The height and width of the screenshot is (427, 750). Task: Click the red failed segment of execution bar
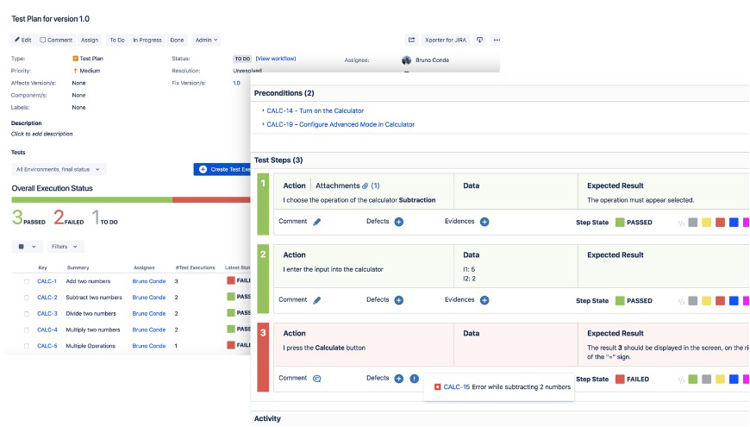point(211,199)
